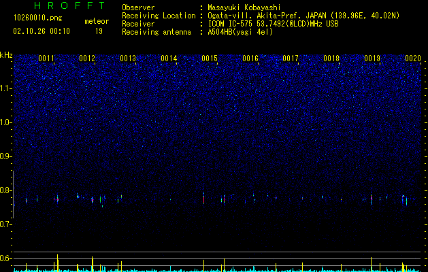Click the Receiver label
This screenshot has width=428, height=272.
click(x=138, y=24)
